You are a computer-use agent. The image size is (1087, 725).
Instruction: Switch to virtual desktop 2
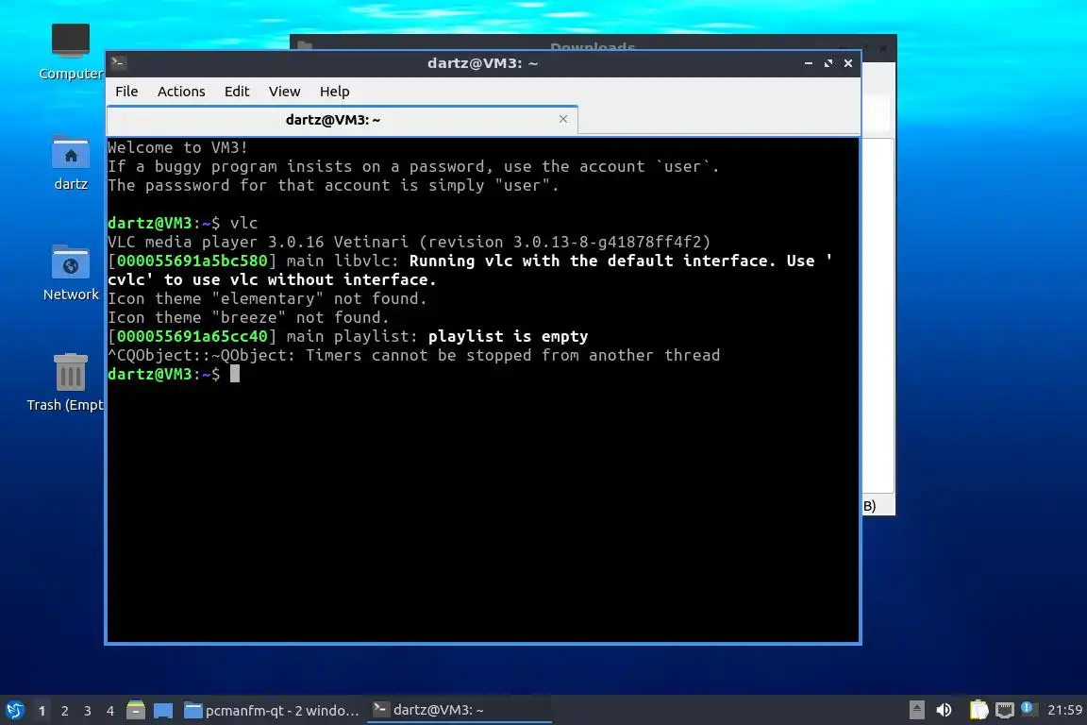pyautogui.click(x=64, y=711)
